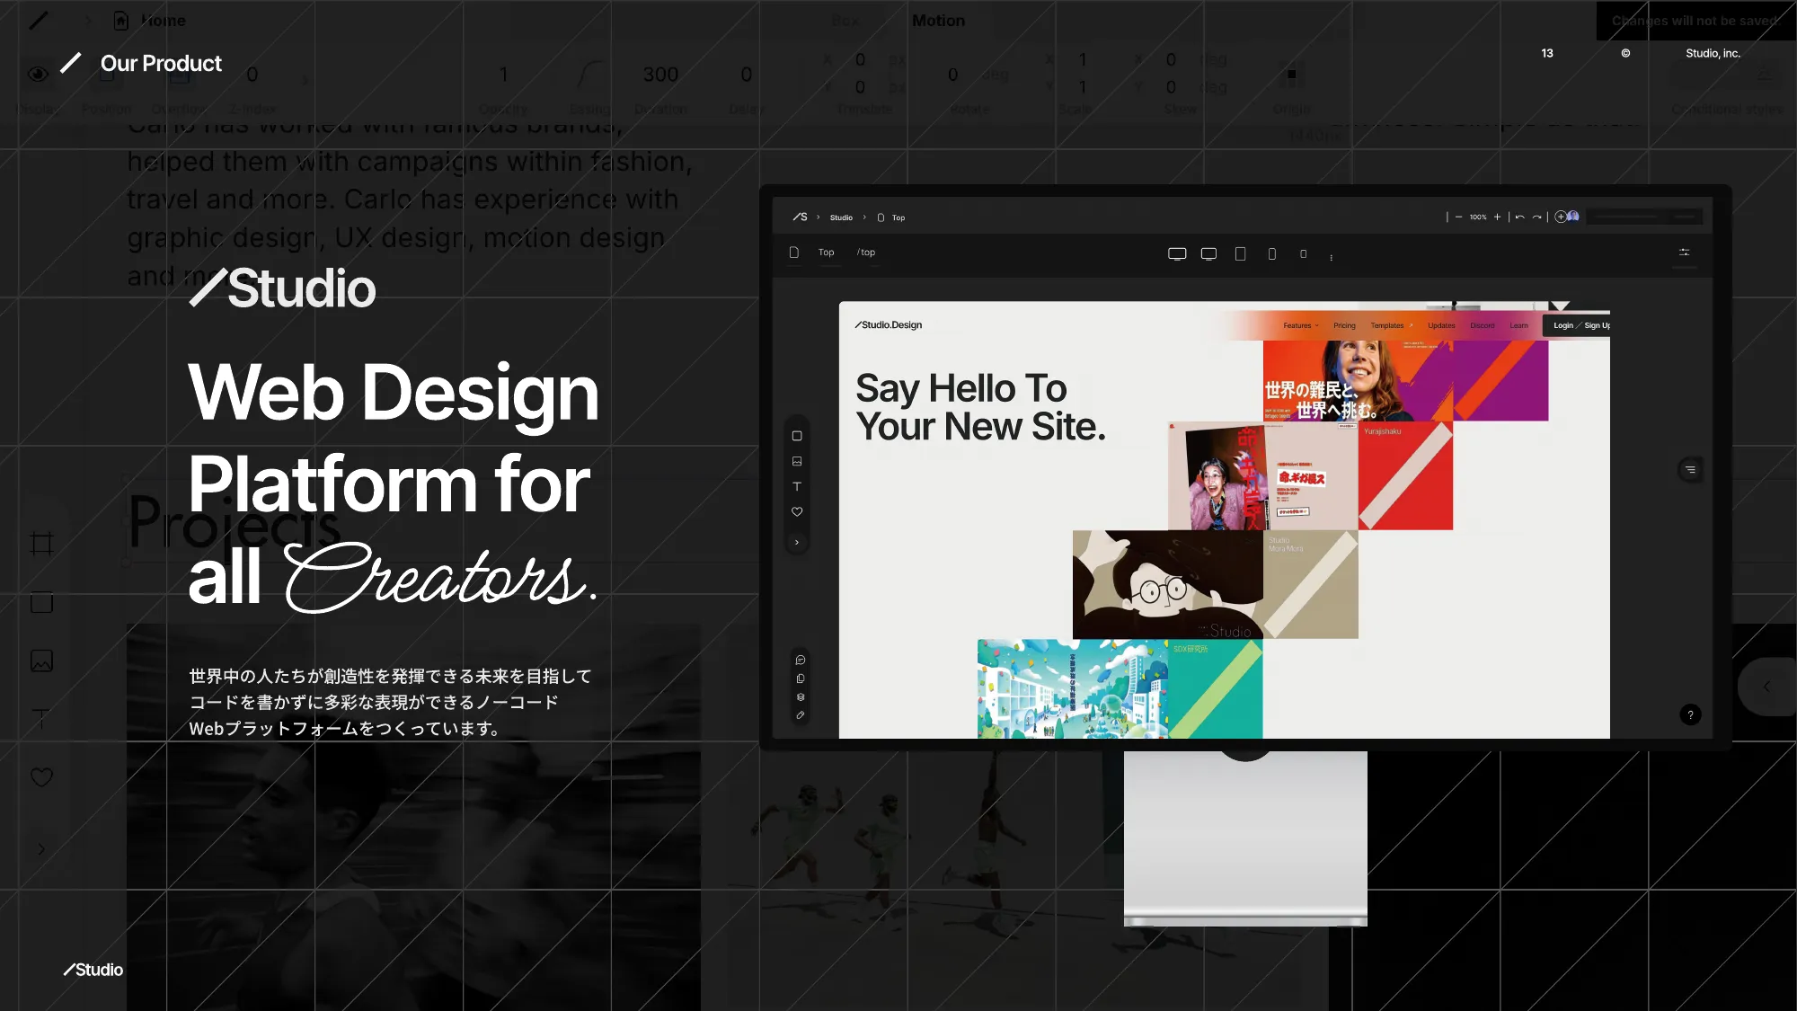Click the Studio breadcrumb in editor header
1797x1011 pixels.
(x=841, y=217)
